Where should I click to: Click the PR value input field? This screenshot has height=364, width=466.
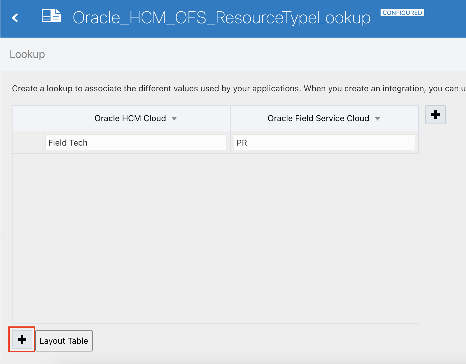(324, 143)
